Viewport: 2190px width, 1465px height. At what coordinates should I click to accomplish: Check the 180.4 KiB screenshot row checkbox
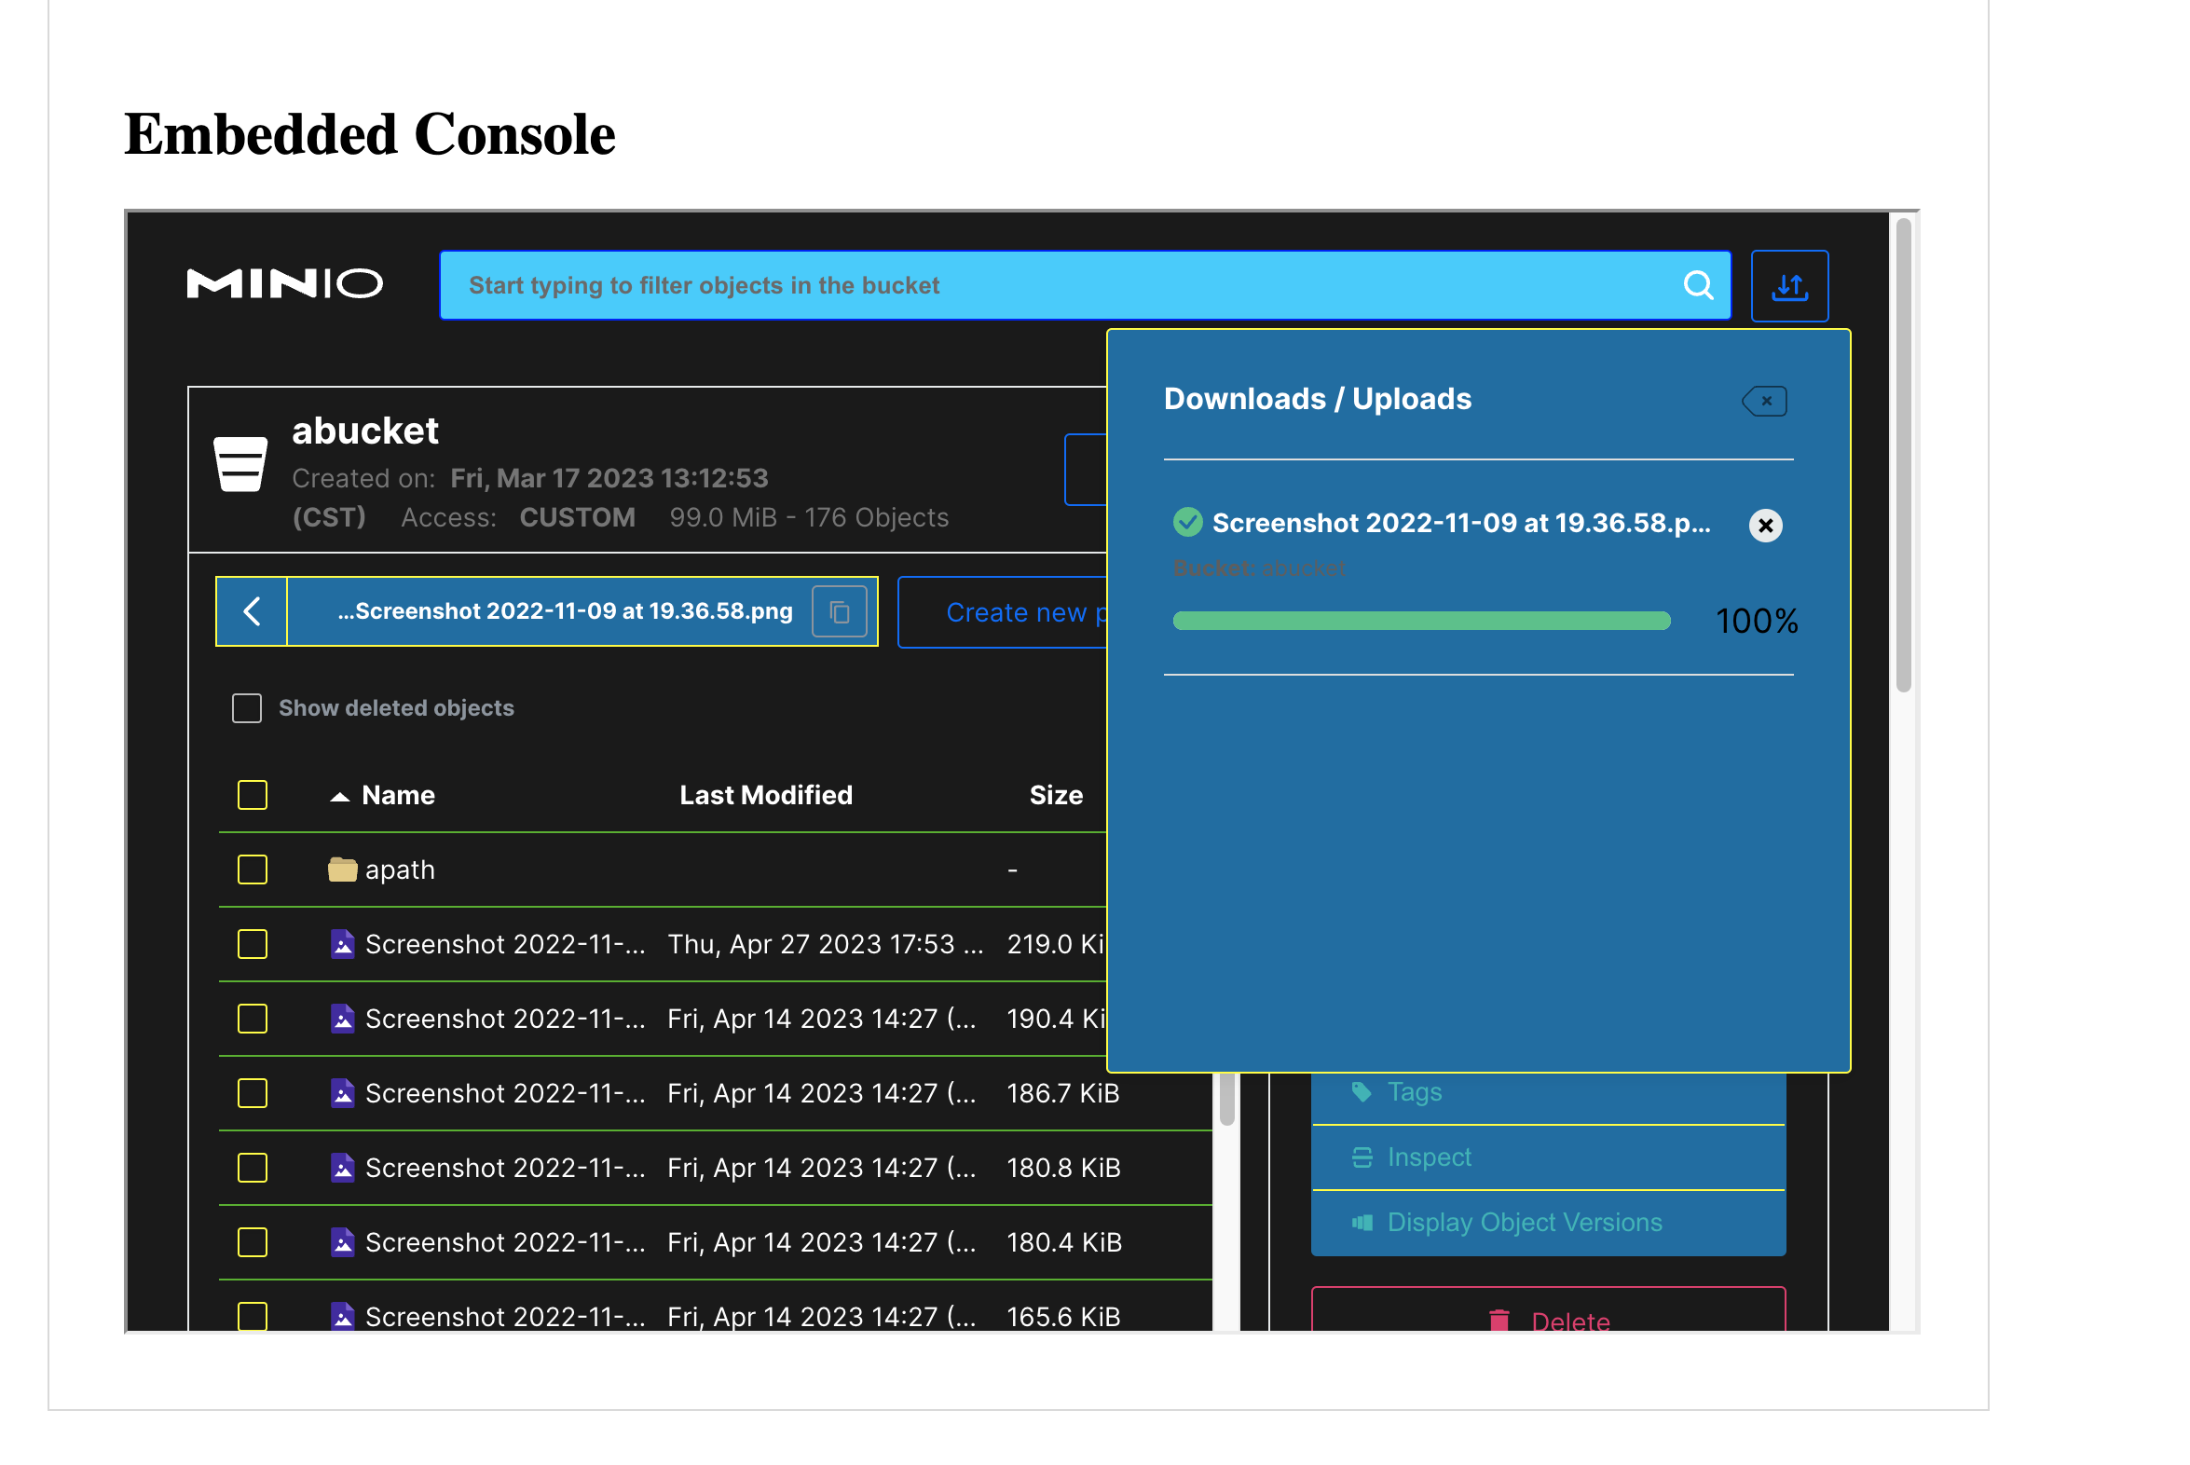pos(253,1242)
